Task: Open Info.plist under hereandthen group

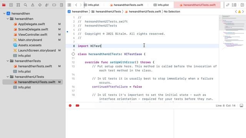Action: click(24, 56)
